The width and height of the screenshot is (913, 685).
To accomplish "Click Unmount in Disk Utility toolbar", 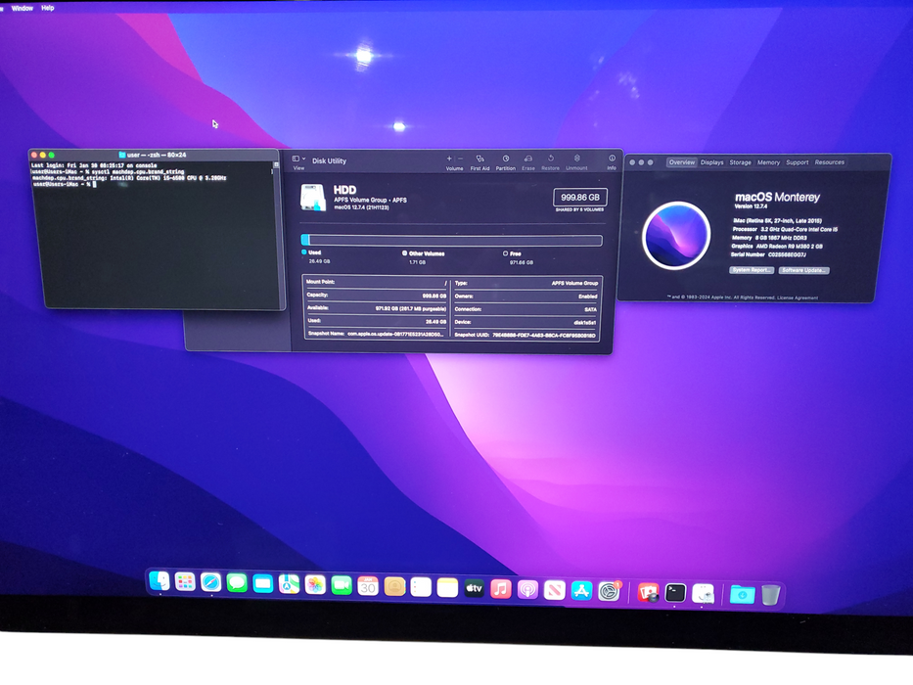I will point(576,163).
